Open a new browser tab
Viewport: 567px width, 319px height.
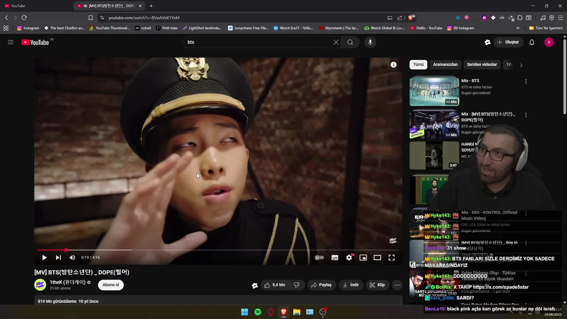151,6
